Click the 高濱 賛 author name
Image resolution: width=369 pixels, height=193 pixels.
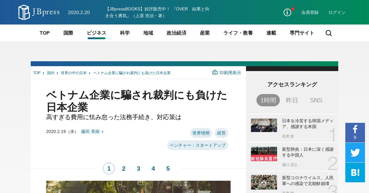click(x=288, y=136)
